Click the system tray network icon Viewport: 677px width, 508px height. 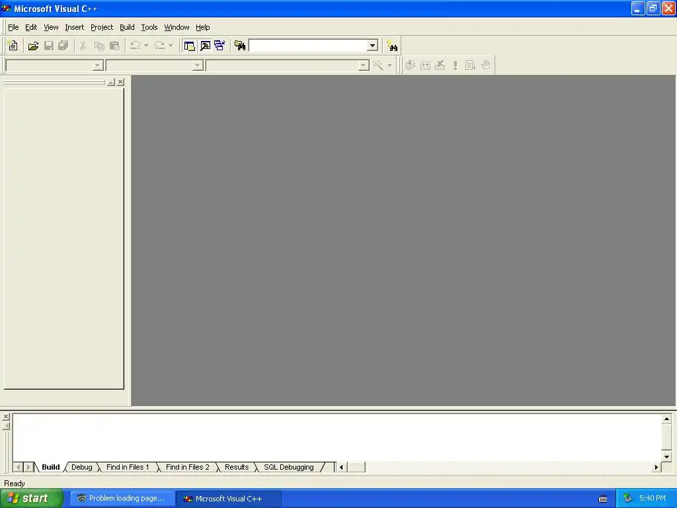pos(627,499)
